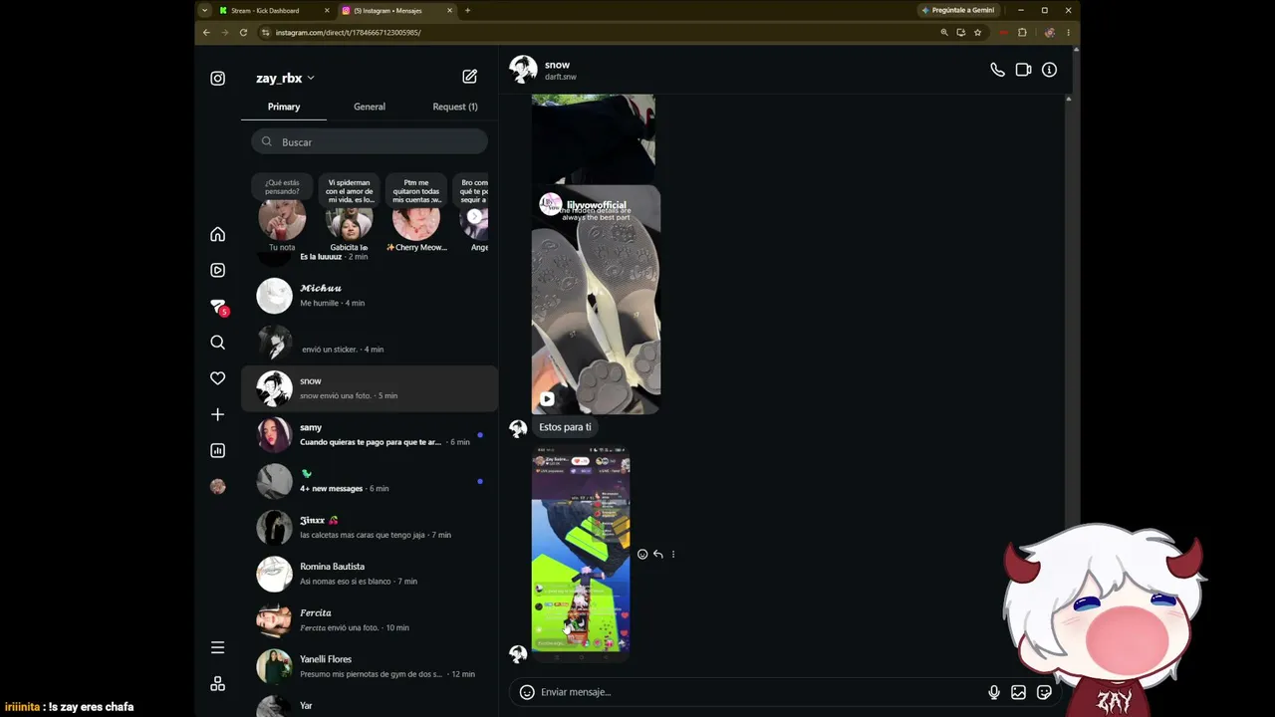Open conversation information icon
The height and width of the screenshot is (717, 1275).
(1049, 70)
